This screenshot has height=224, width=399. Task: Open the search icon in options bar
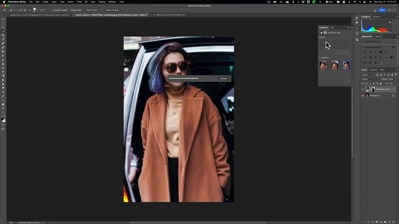click(390, 10)
